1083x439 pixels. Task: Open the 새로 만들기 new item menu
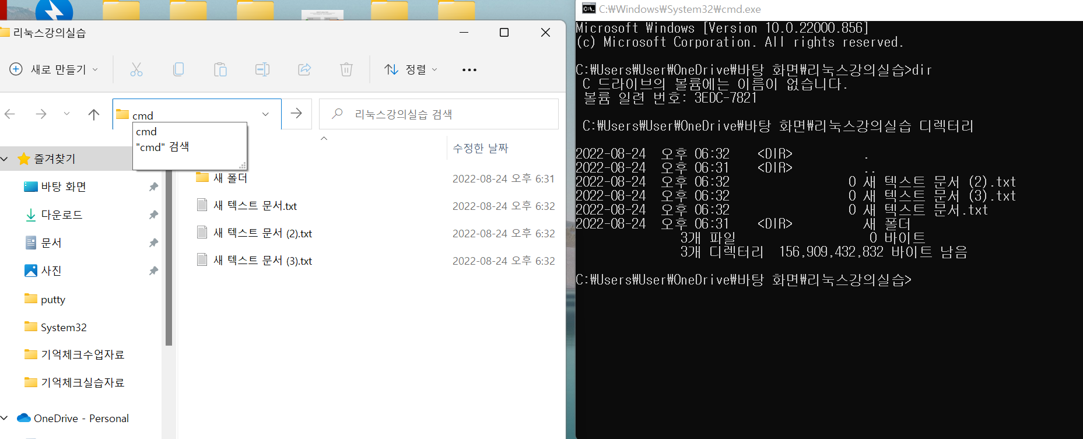[54, 69]
